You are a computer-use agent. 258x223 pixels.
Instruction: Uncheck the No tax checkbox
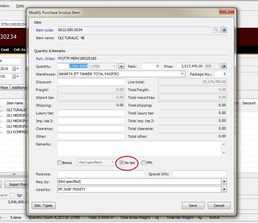point(121,162)
